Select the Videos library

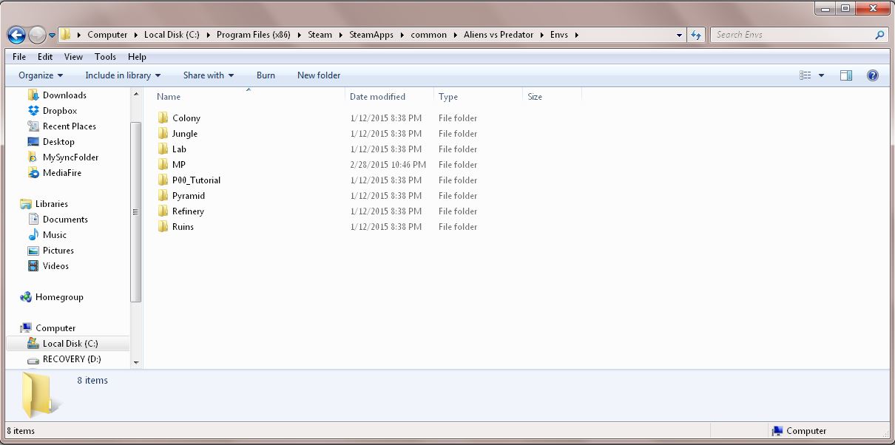tap(55, 266)
